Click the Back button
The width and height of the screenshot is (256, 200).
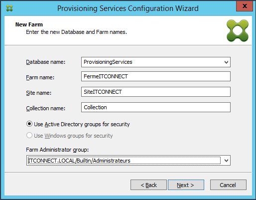point(148,185)
